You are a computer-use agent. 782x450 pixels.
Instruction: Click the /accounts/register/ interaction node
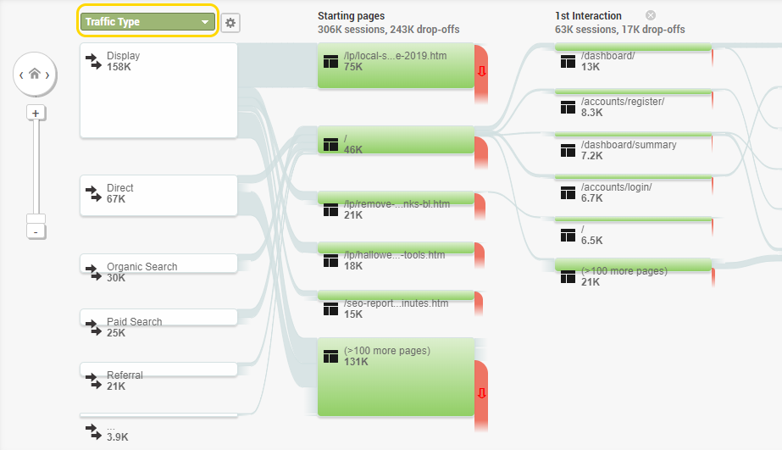click(634, 92)
